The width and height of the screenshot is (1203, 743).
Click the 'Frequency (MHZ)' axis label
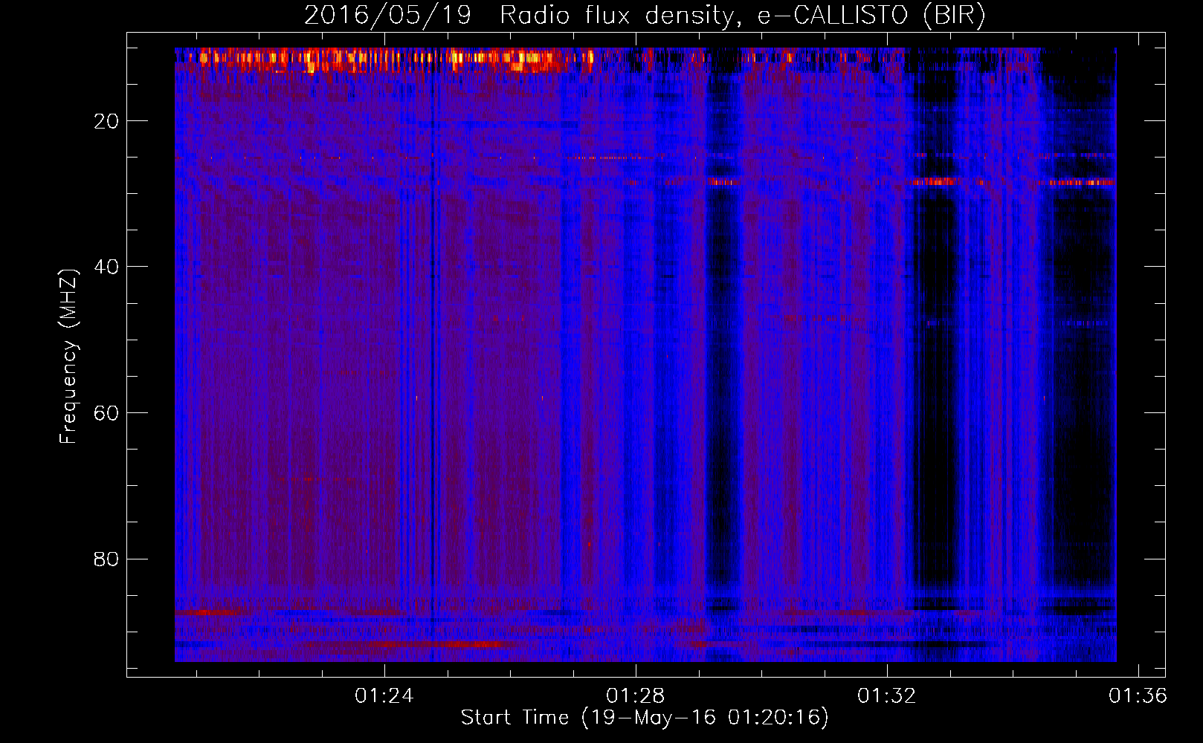click(68, 357)
